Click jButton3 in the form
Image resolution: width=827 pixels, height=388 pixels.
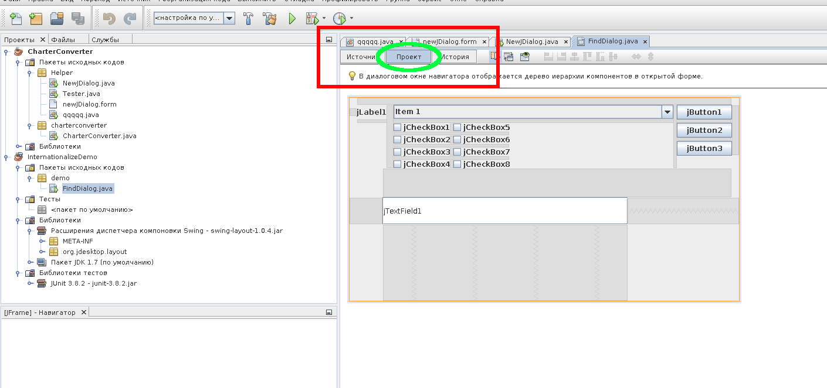(x=704, y=148)
